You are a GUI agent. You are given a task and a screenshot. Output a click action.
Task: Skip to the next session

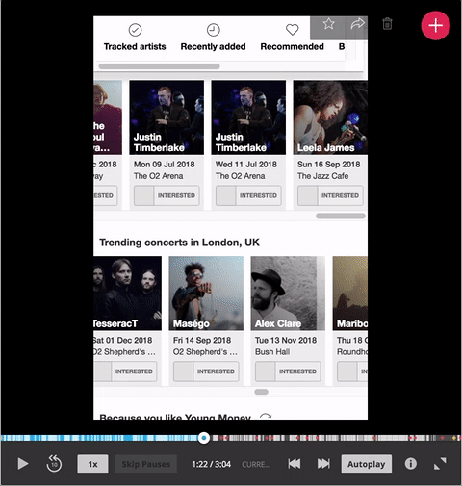[323, 464]
